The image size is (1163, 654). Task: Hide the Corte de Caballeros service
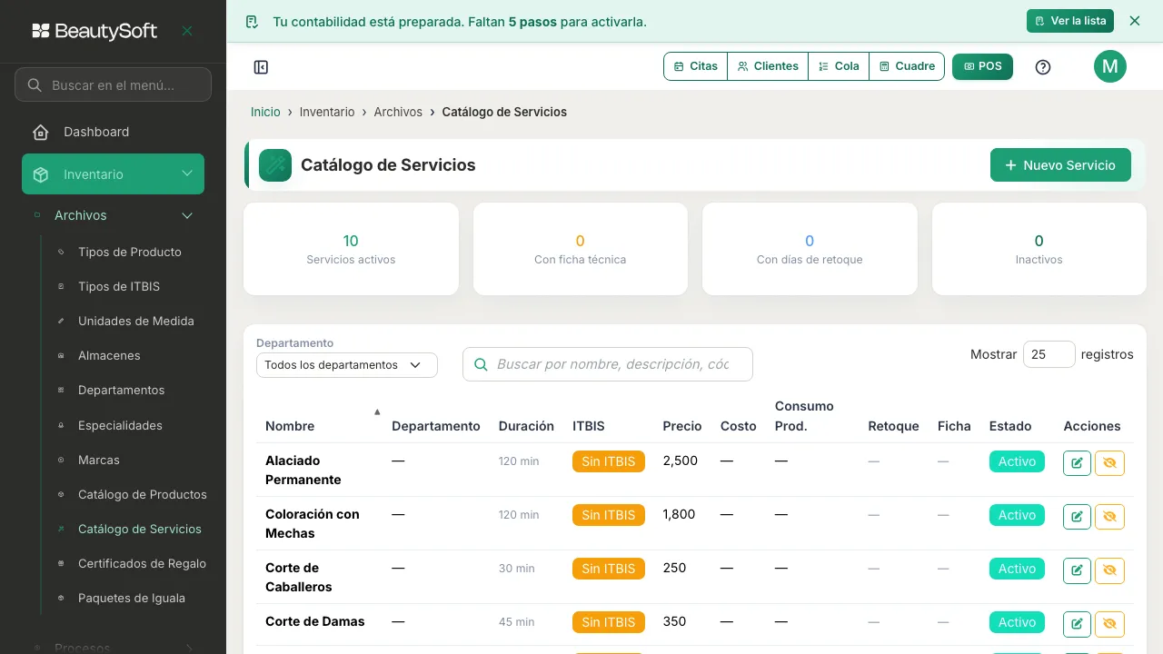[x=1109, y=570]
